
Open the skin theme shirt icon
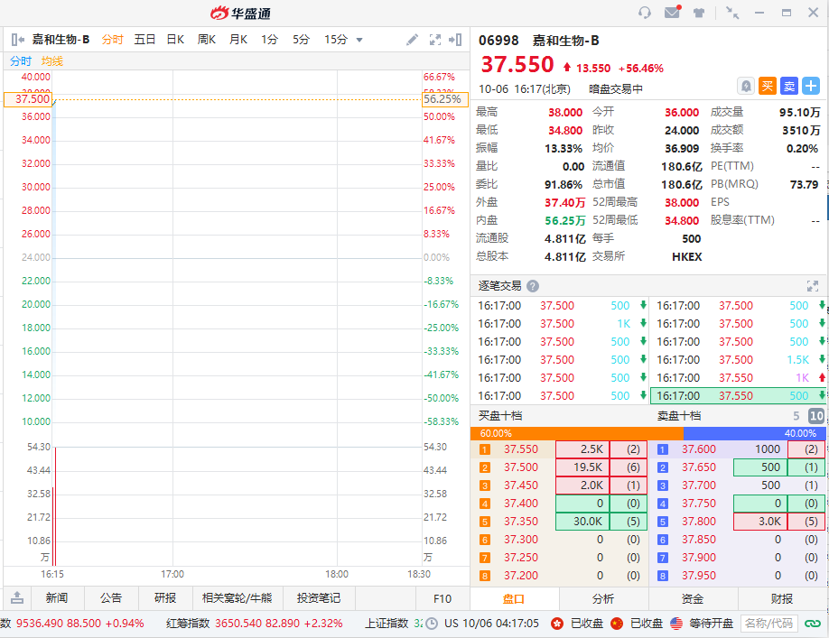(x=699, y=13)
